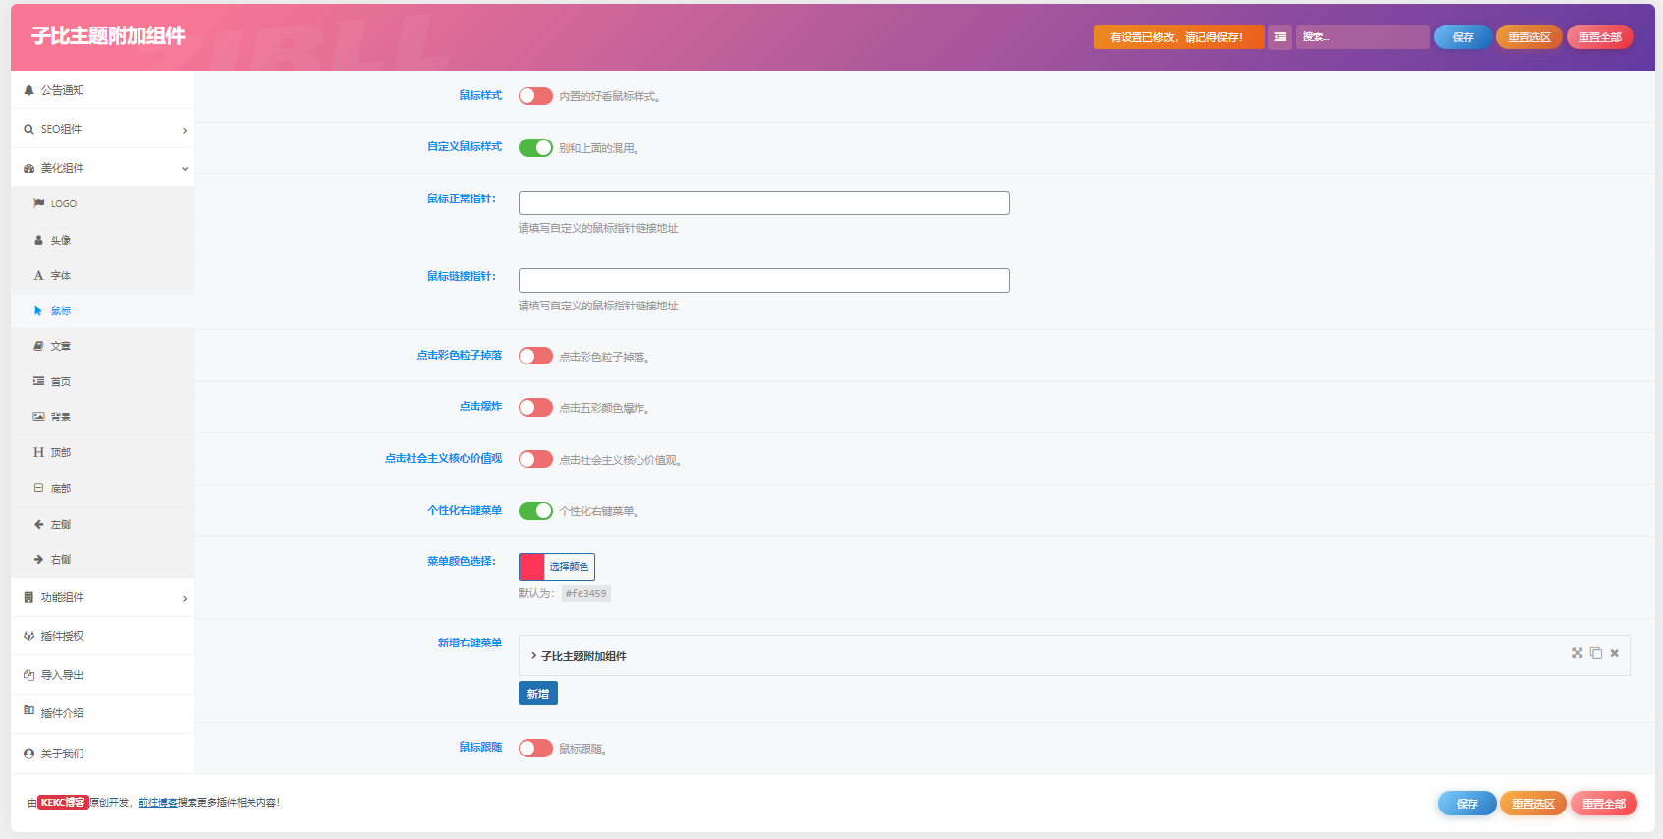Image resolution: width=1663 pixels, height=839 pixels.
Task: Open the 插件授权 section in sidebar
Action: (x=62, y=636)
